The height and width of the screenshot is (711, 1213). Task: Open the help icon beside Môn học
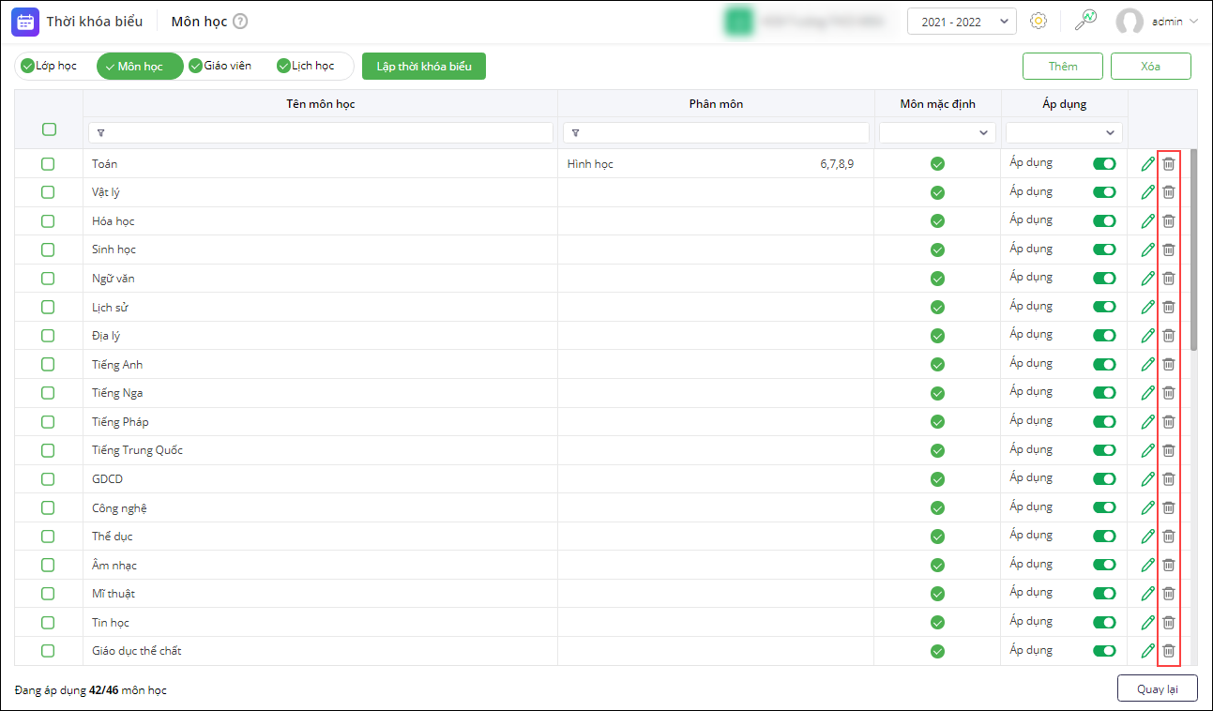[x=241, y=22]
